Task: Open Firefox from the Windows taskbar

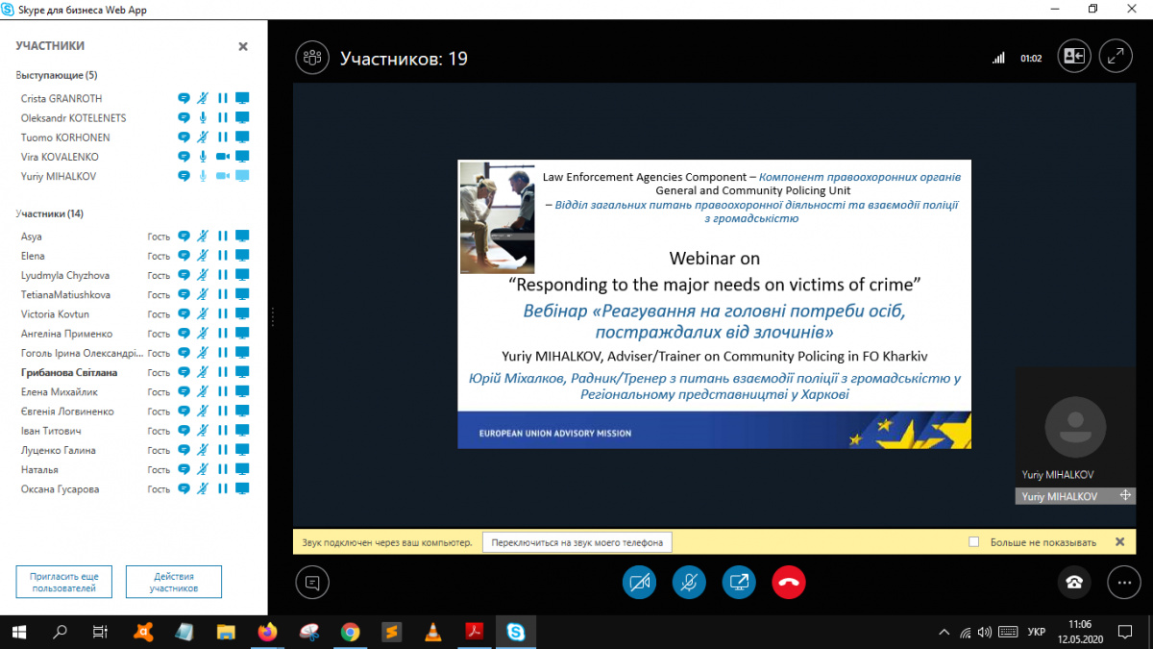Action: (267, 632)
